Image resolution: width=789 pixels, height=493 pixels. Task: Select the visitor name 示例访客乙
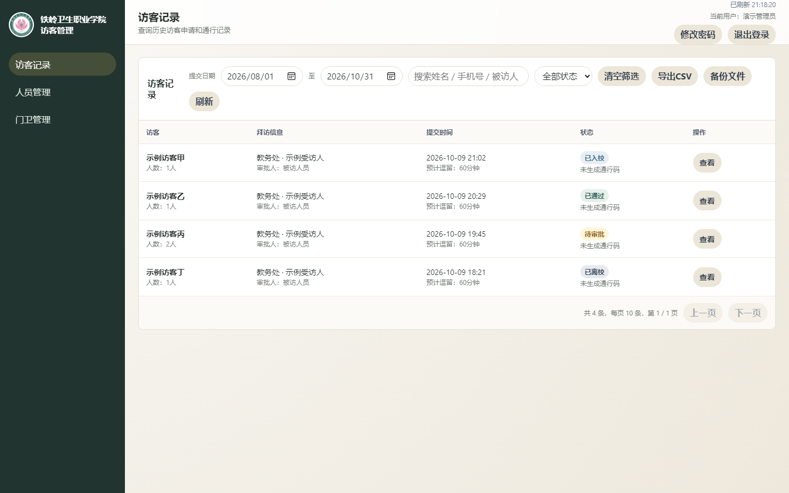pos(165,196)
